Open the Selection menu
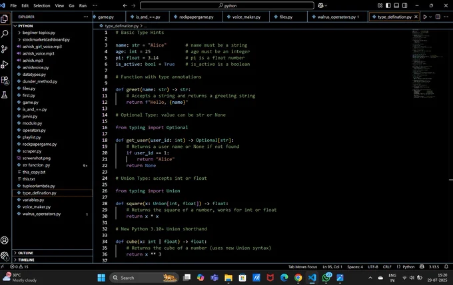Screen dimensions: 453x285 [41, 5]
